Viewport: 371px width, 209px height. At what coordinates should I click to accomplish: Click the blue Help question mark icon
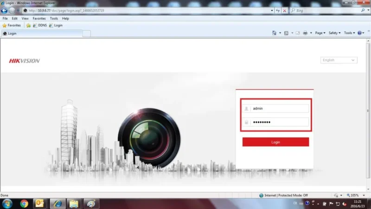pos(360,33)
